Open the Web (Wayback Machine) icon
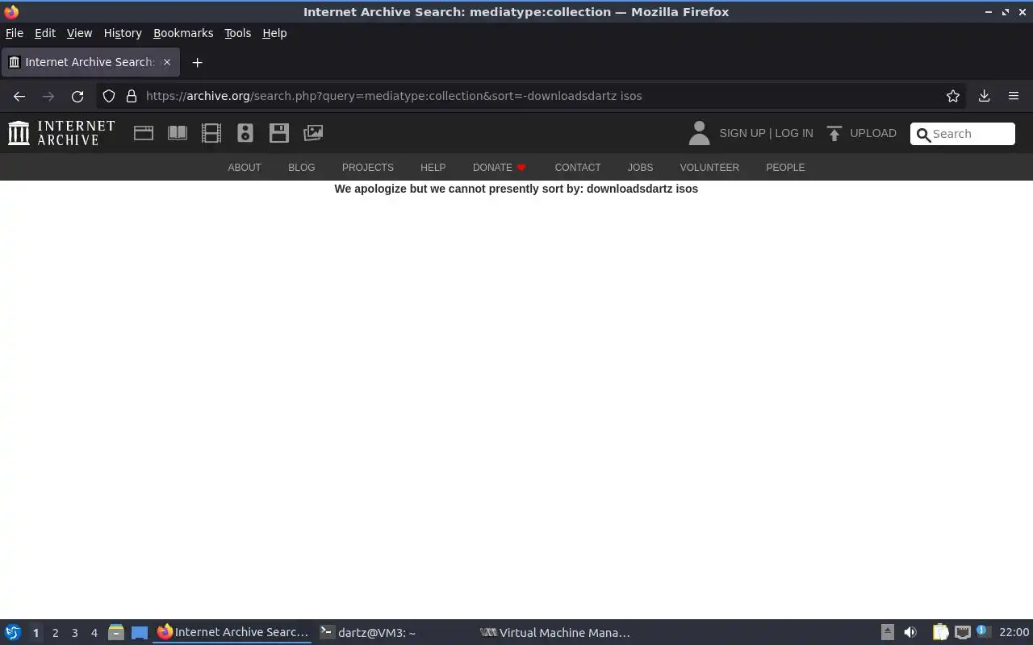The image size is (1033, 645). [144, 133]
